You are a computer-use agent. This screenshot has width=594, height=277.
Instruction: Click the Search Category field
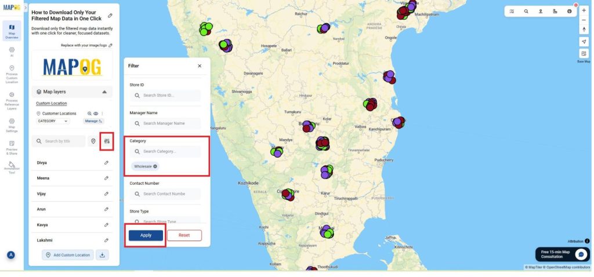pyautogui.click(x=165, y=151)
